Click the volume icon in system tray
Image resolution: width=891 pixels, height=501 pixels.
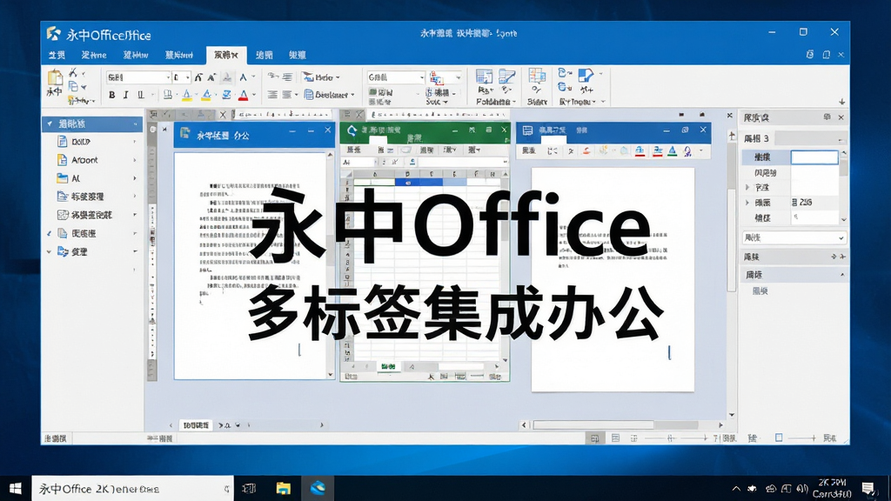802,489
